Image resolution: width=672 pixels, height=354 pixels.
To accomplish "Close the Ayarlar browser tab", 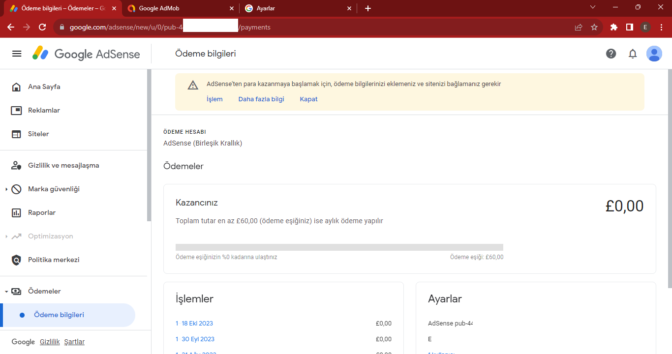I will (350, 8).
